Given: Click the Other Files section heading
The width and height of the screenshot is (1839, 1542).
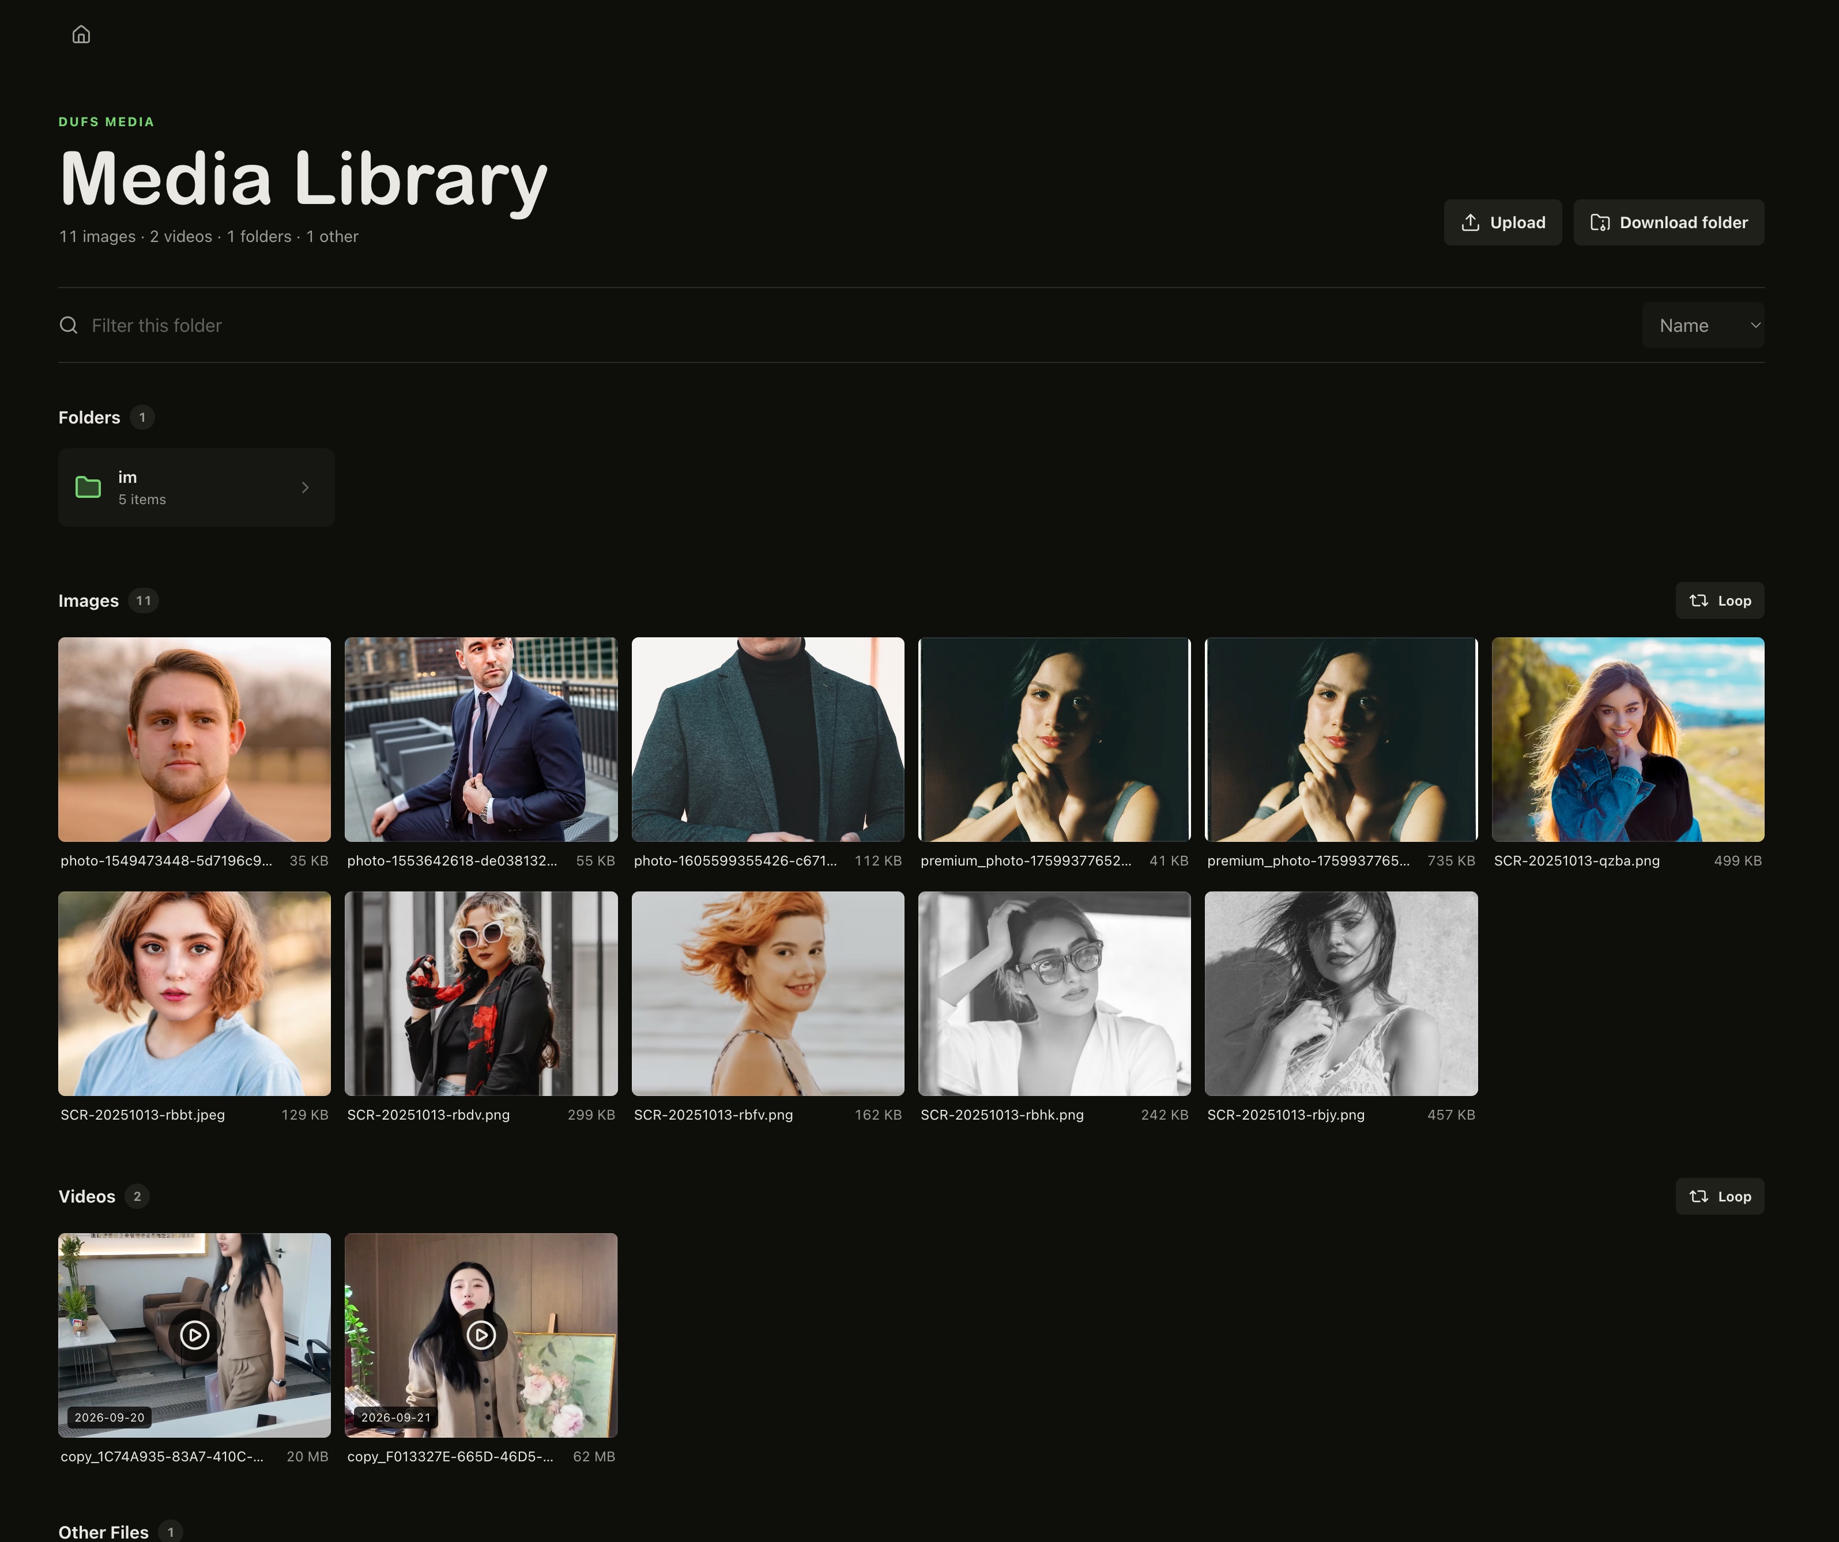Looking at the screenshot, I should click(103, 1532).
